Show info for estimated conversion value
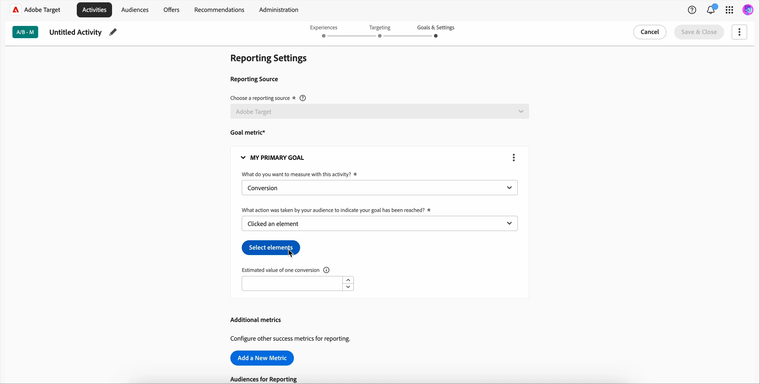This screenshot has width=760, height=384. click(x=326, y=270)
